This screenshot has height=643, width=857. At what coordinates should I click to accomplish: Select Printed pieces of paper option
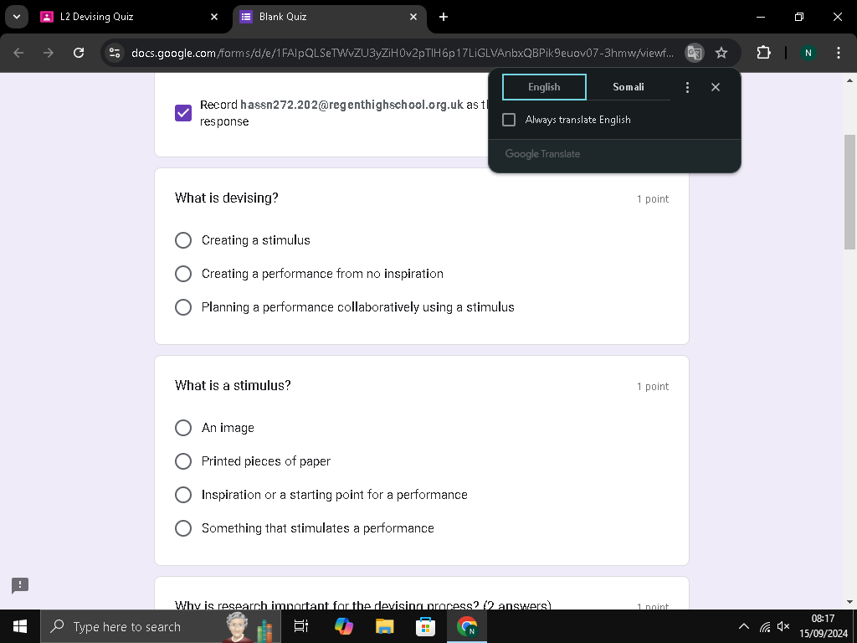pos(183,461)
